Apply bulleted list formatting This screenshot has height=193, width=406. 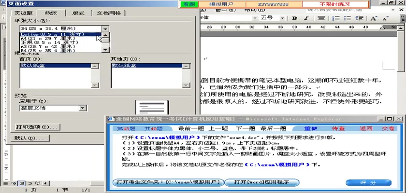point(347,18)
